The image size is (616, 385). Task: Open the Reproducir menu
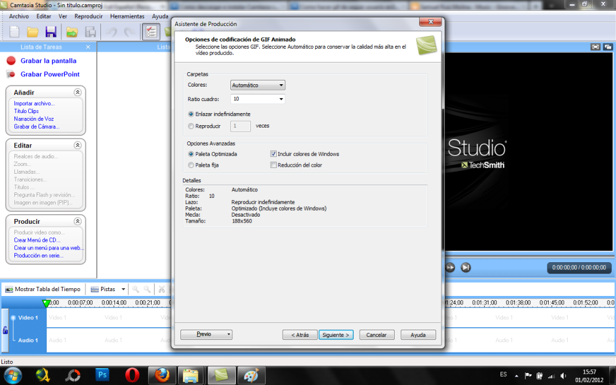(x=88, y=16)
